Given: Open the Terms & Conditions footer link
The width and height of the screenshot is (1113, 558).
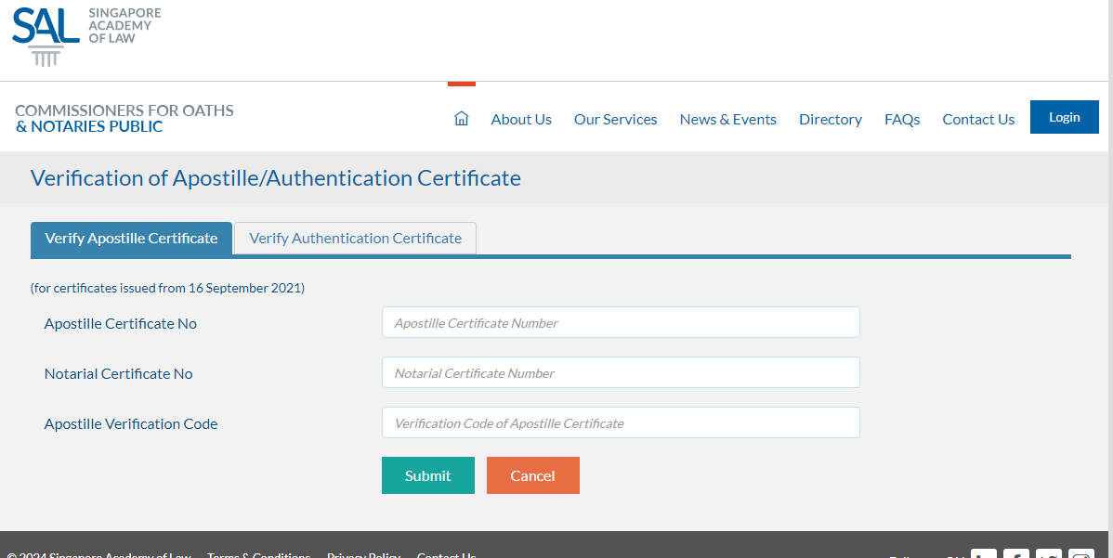Looking at the screenshot, I should (258, 554).
